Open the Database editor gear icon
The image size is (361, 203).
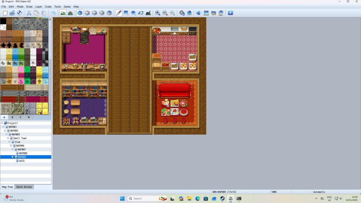182,13
